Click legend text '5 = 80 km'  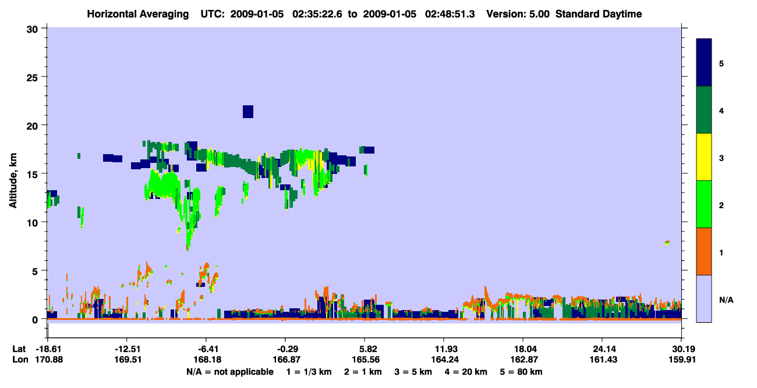[522, 372]
